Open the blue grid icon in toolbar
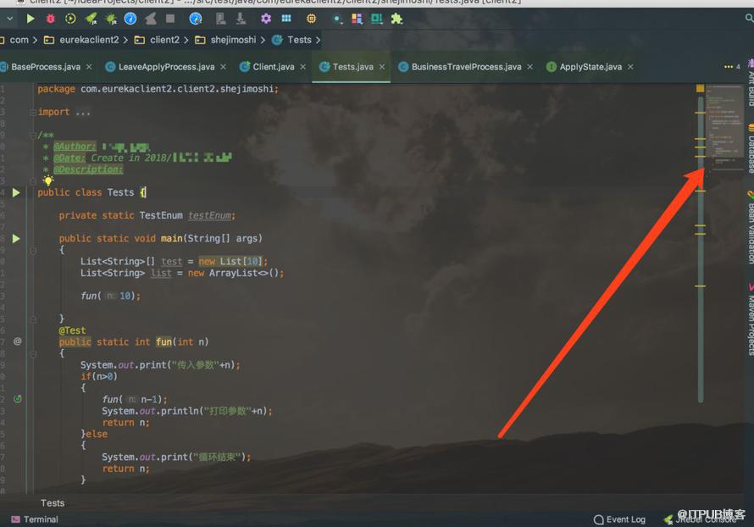The height and width of the screenshot is (527, 754). point(286,19)
